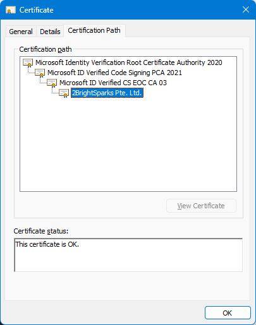Click the 'Certification path' group label
Image resolution: width=256 pixels, height=325 pixels.
point(46,49)
